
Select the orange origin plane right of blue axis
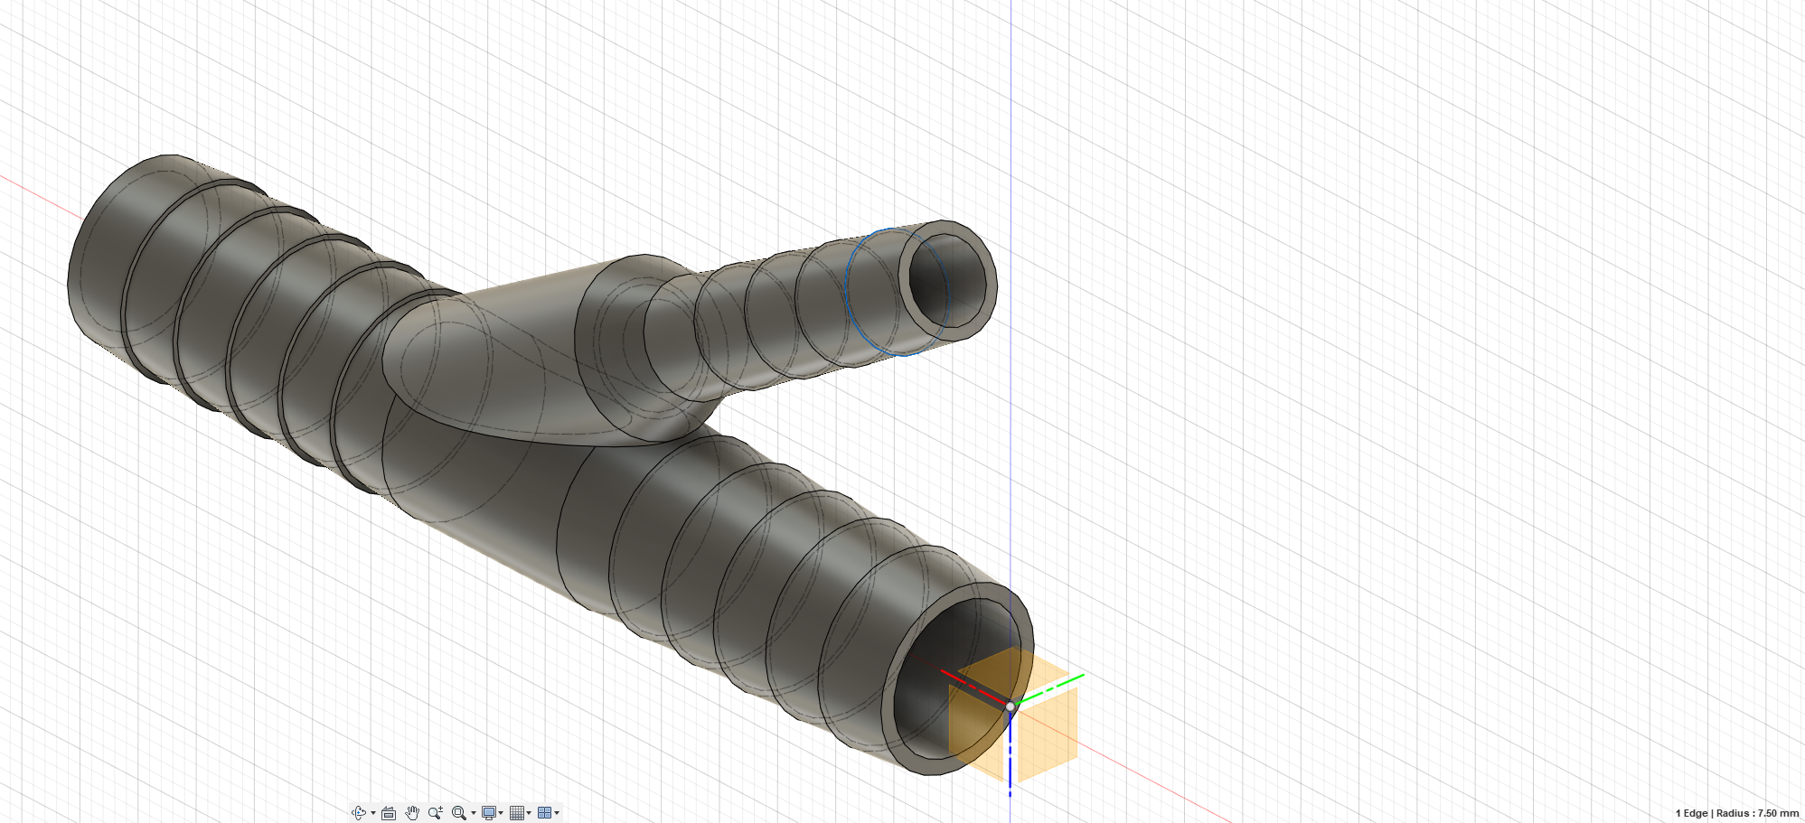pos(1048,735)
